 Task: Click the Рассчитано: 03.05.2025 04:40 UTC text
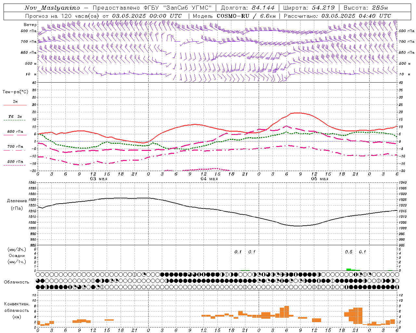point(337,16)
